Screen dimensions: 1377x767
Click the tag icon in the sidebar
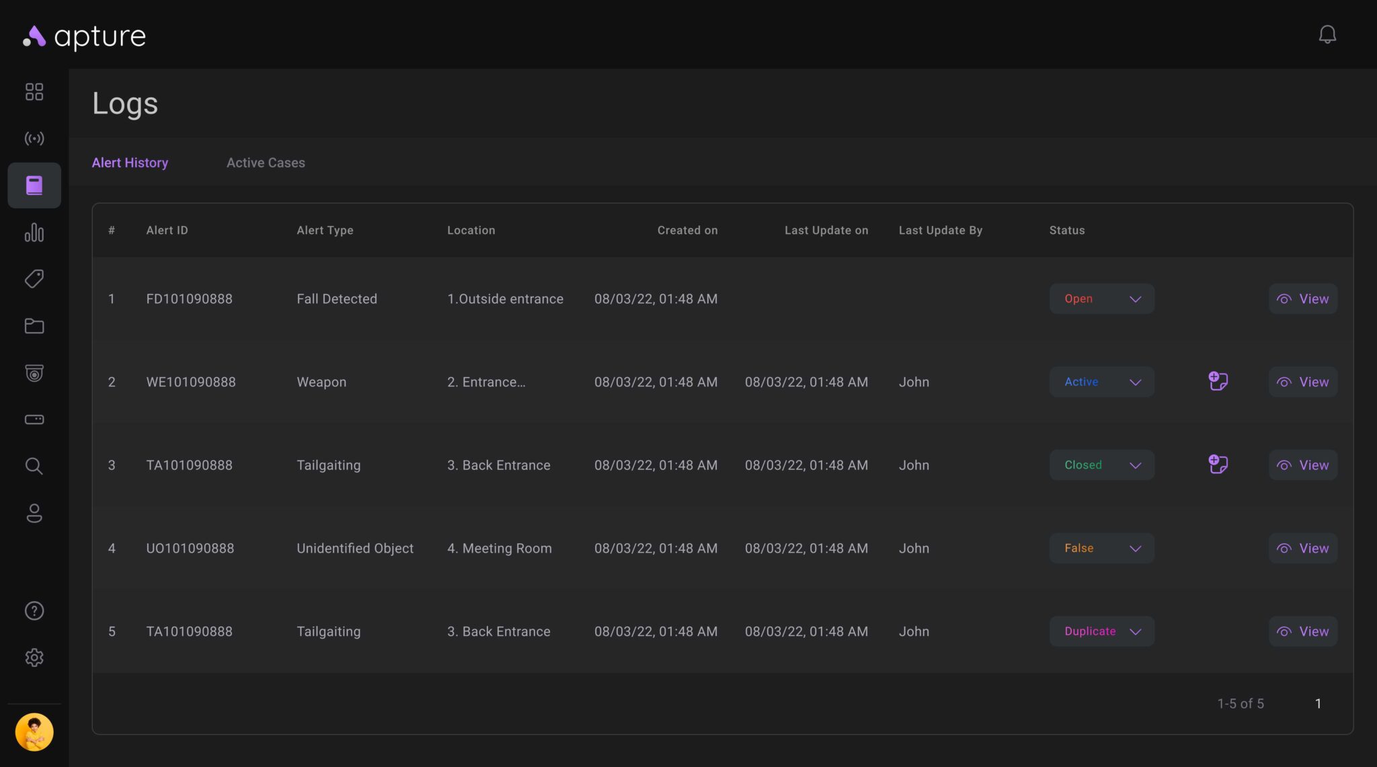click(34, 279)
